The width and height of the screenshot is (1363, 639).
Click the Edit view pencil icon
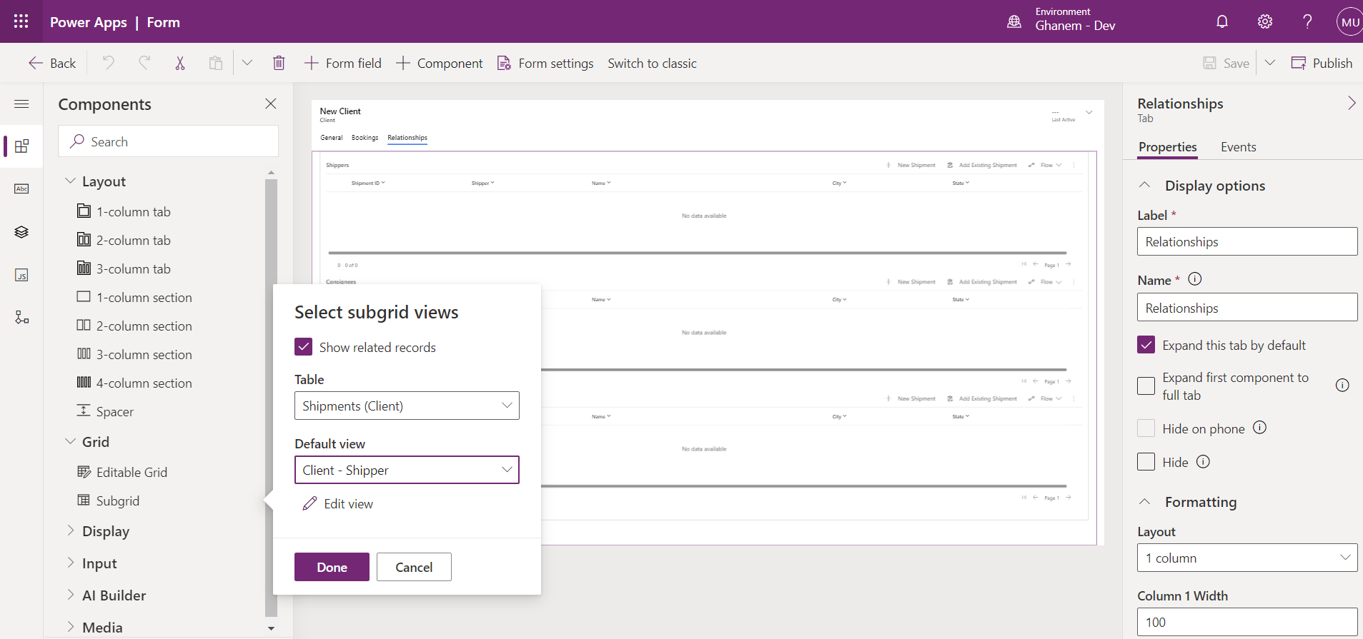tap(309, 504)
